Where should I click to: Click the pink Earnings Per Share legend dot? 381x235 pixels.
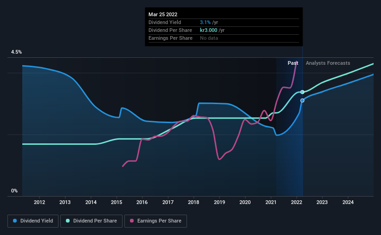click(132, 221)
